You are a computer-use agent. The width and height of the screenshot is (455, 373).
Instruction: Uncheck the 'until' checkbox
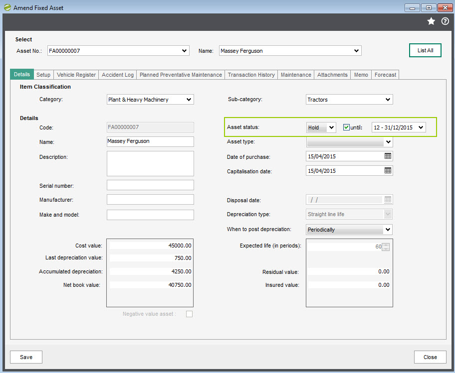tap(347, 127)
